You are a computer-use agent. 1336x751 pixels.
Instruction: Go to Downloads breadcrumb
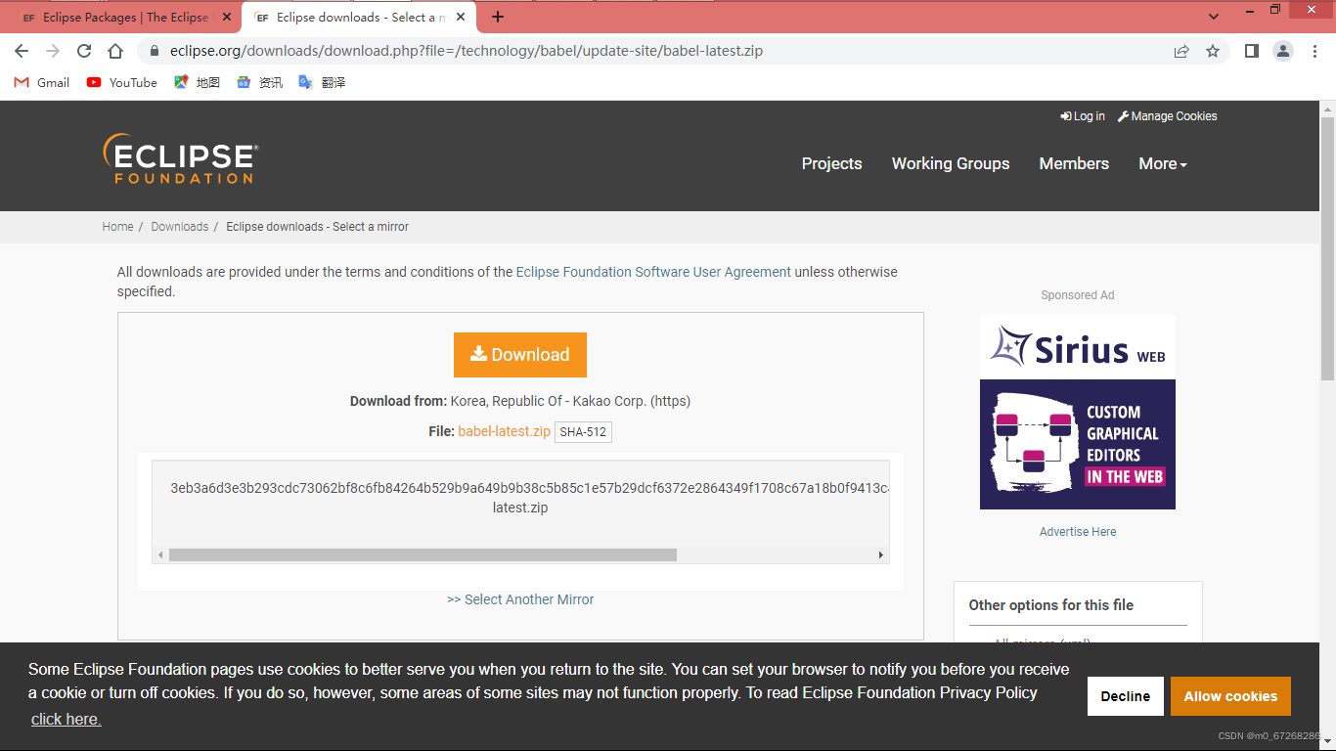pyautogui.click(x=179, y=226)
